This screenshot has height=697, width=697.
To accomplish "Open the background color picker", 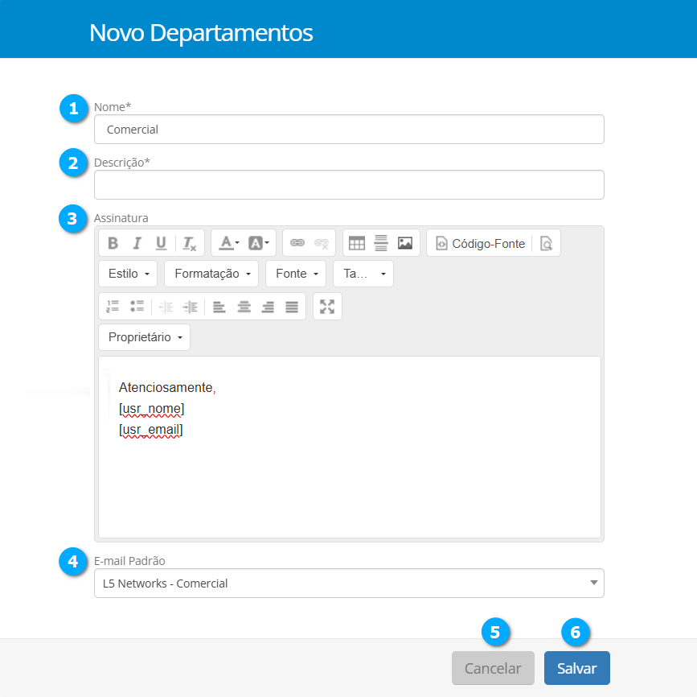I will pyautogui.click(x=258, y=243).
